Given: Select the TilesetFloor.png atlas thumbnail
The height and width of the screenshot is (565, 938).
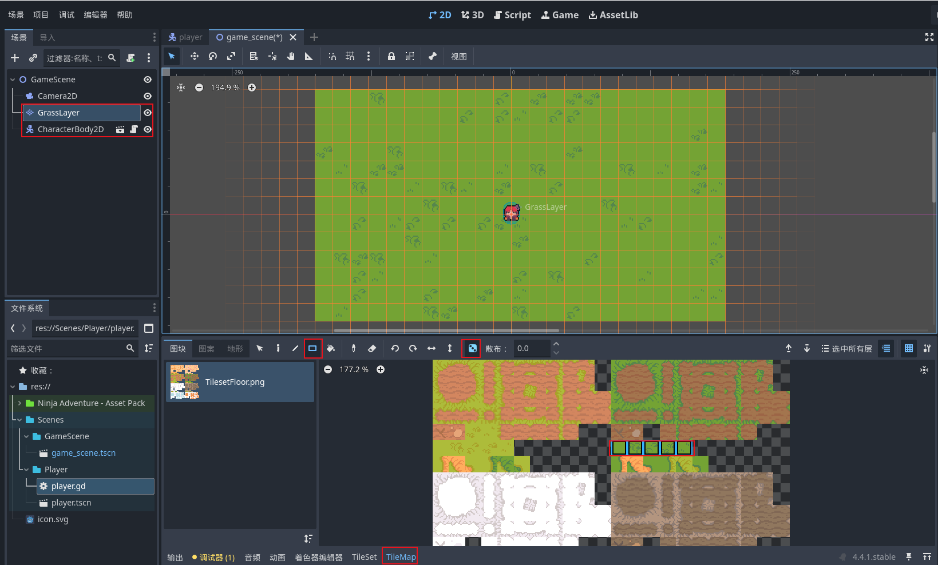Looking at the screenshot, I should tap(240, 382).
